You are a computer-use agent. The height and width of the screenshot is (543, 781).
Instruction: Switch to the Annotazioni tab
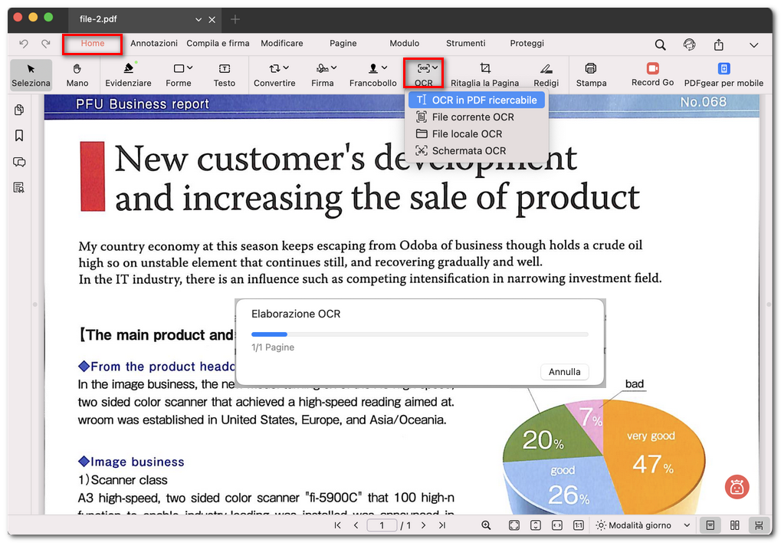pyautogui.click(x=153, y=44)
